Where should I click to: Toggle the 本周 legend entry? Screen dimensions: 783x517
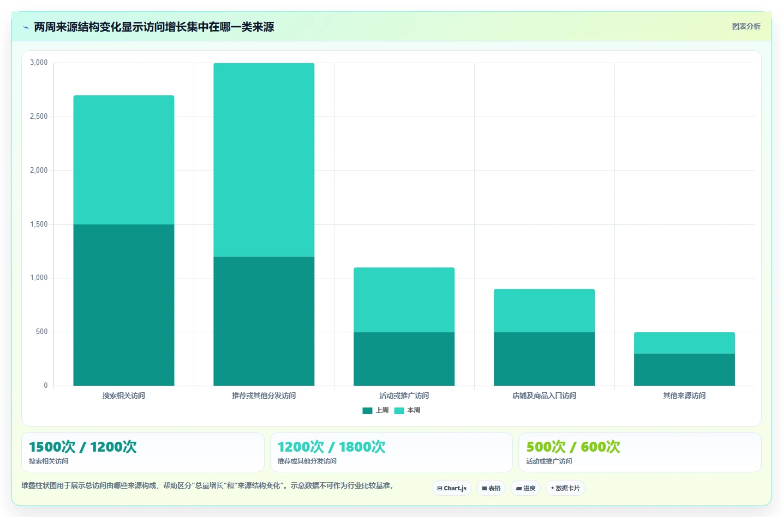pyautogui.click(x=407, y=410)
